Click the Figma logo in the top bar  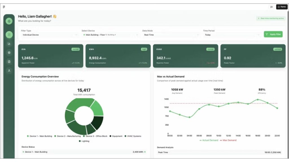point(4,7)
